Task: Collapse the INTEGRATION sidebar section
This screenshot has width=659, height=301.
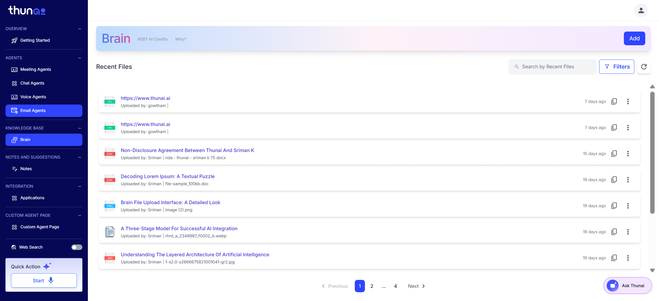Action: 80,186
